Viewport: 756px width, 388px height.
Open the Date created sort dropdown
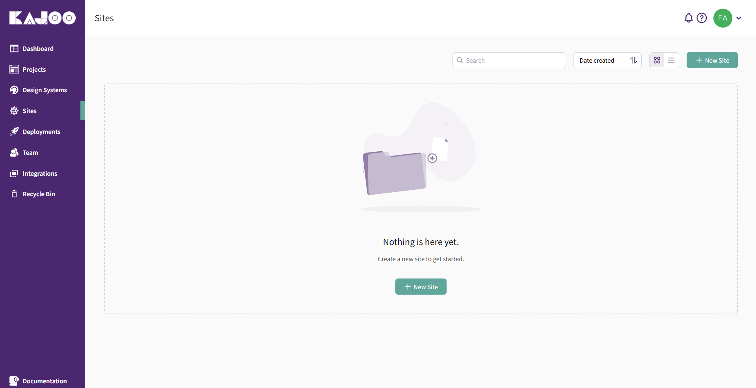(x=607, y=60)
